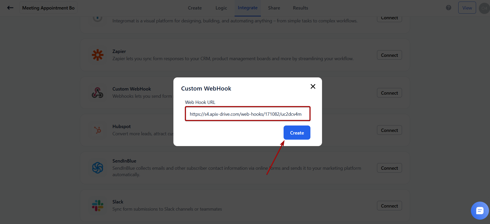
Task: Connect the Slack integration
Action: [x=389, y=206]
